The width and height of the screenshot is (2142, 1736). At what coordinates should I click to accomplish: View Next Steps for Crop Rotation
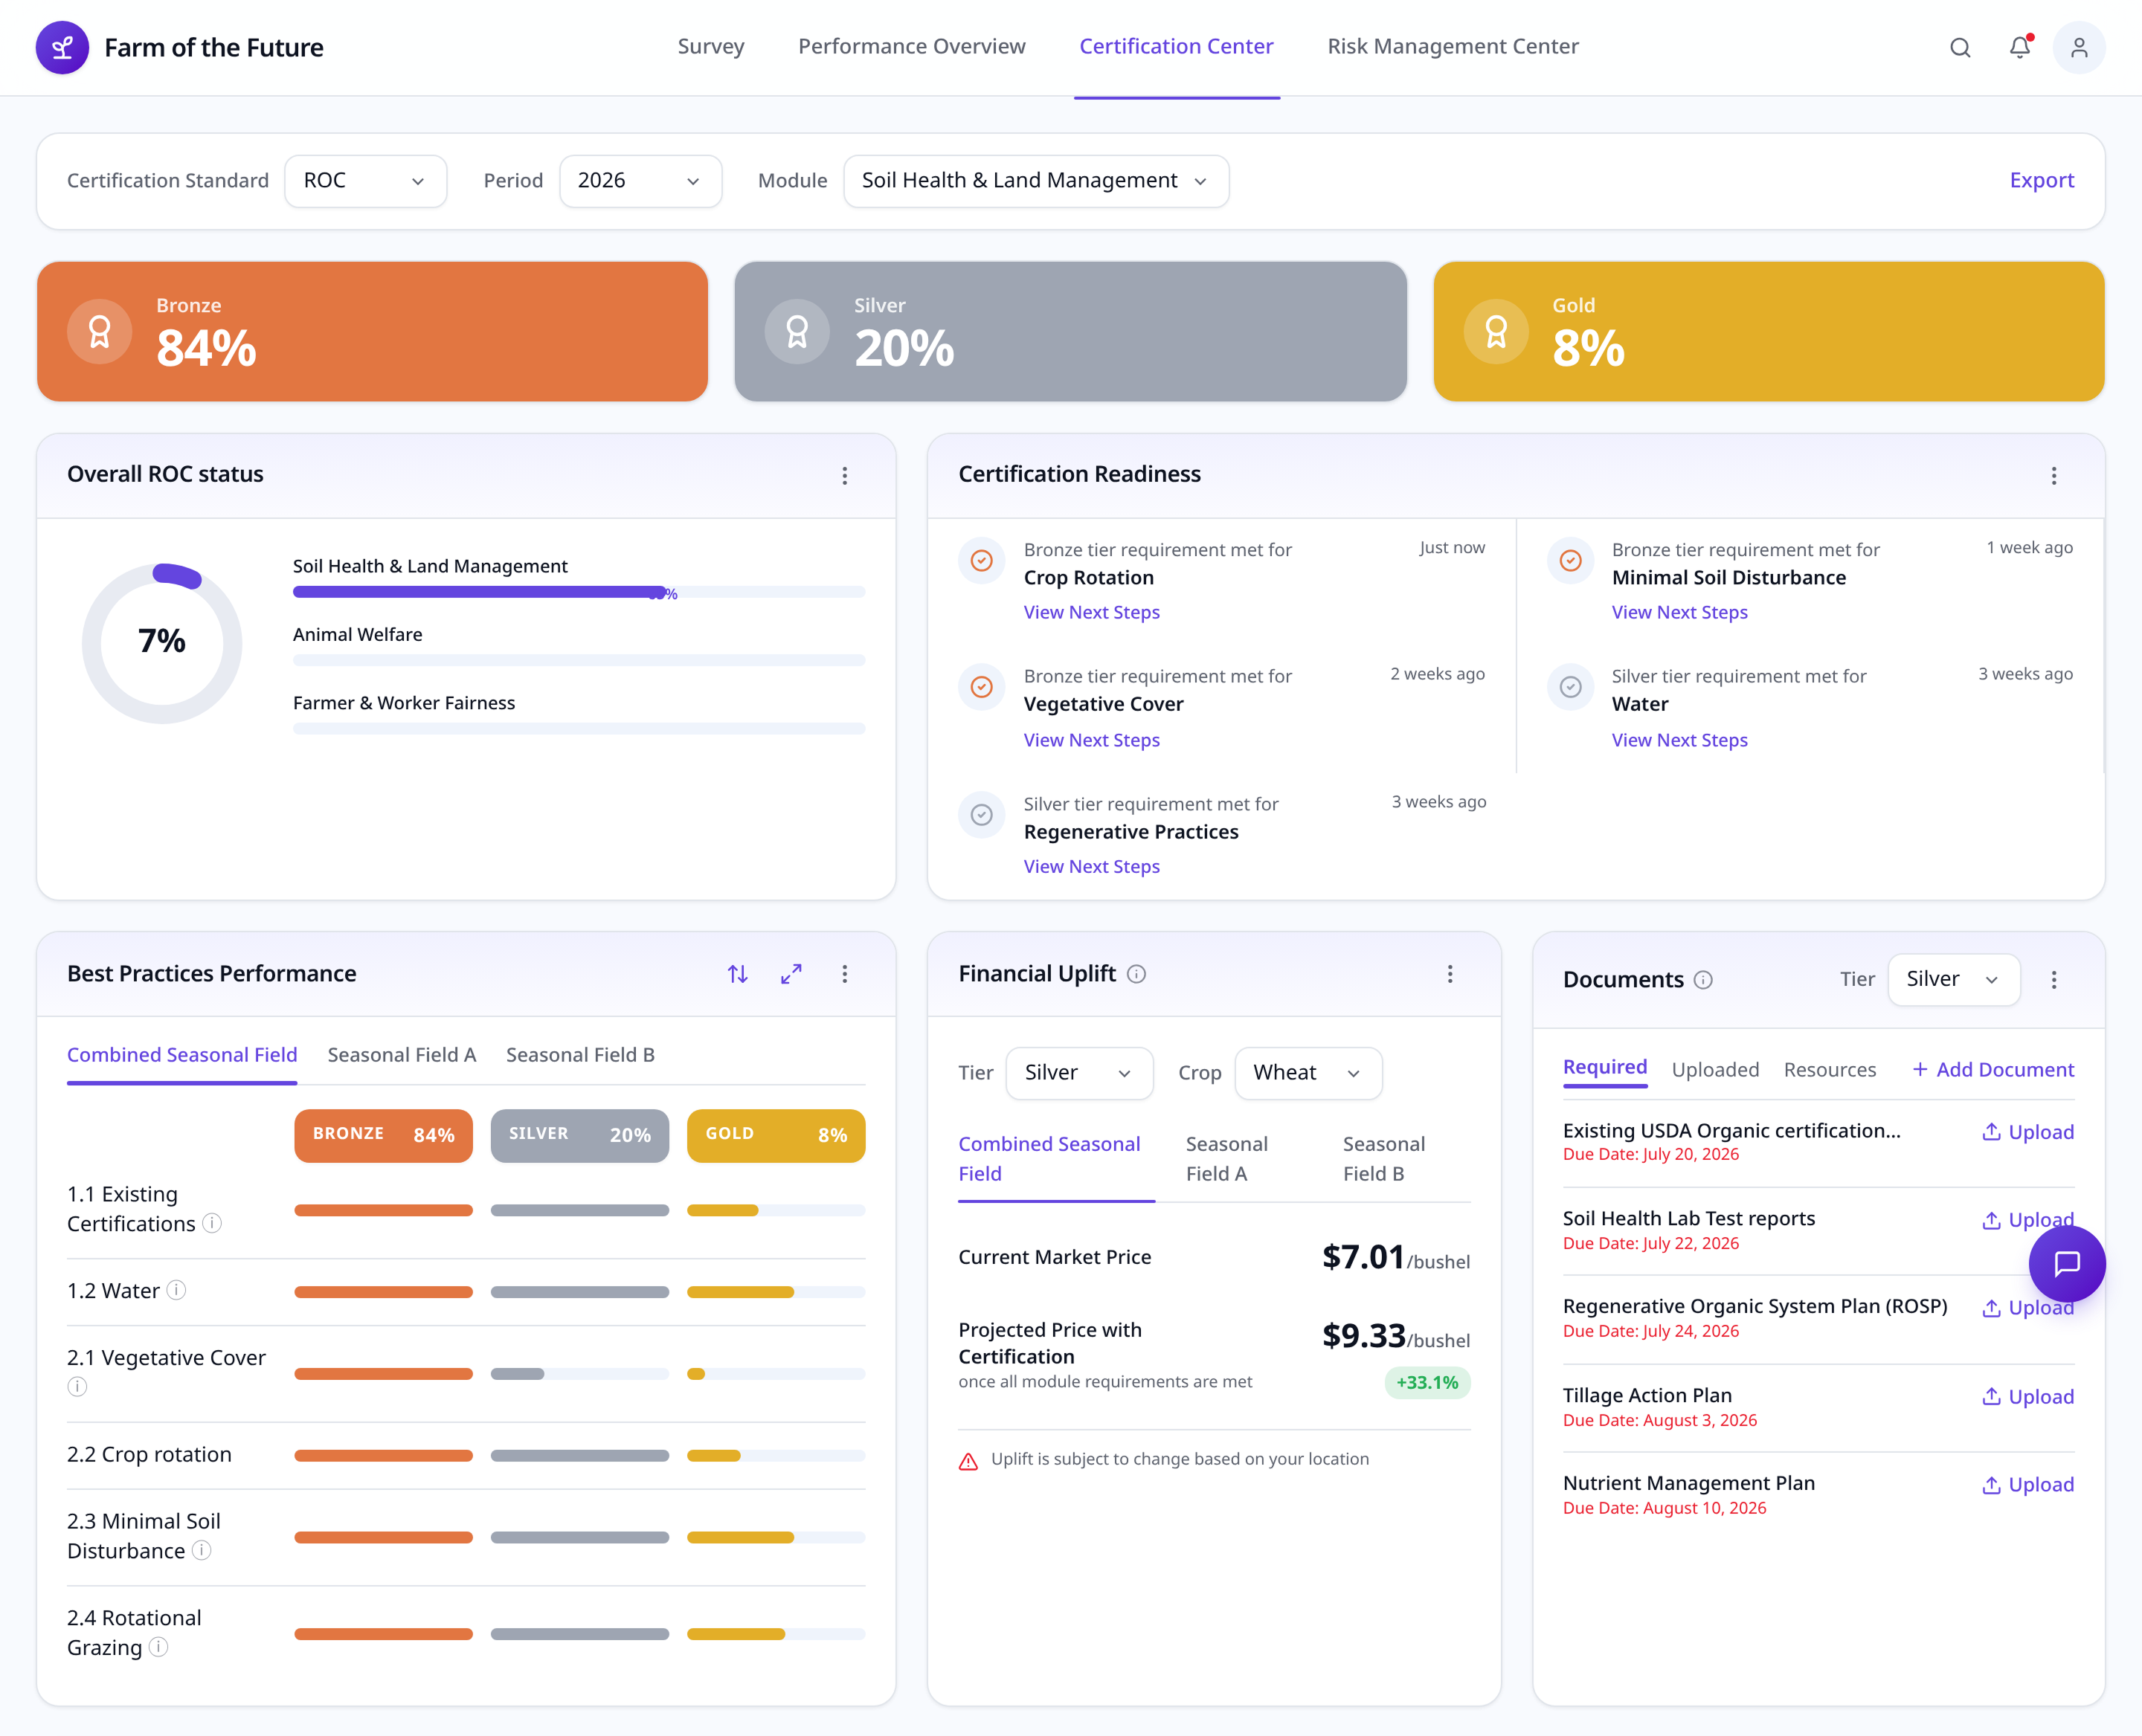point(1092,612)
